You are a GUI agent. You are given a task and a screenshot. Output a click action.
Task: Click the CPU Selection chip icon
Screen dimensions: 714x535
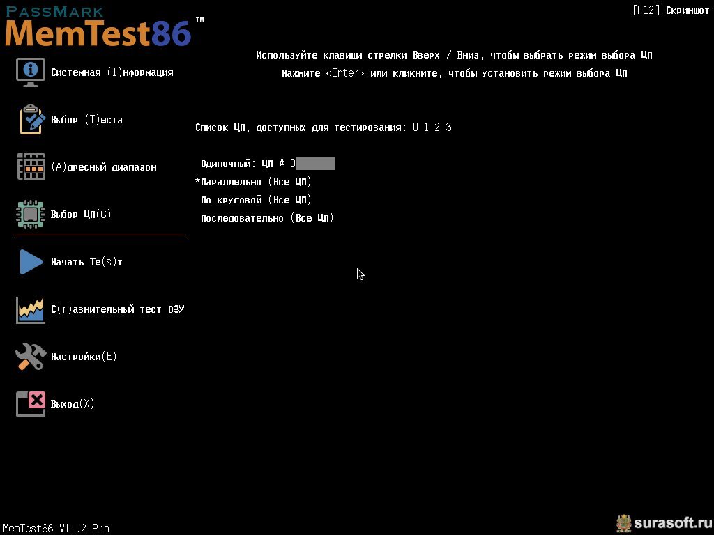pyautogui.click(x=31, y=215)
